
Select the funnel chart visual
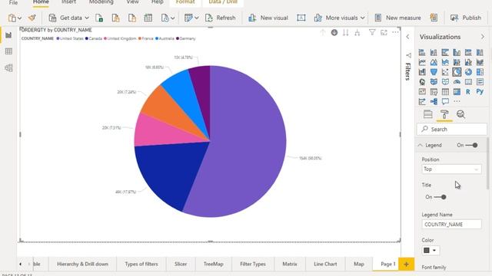click(434, 72)
